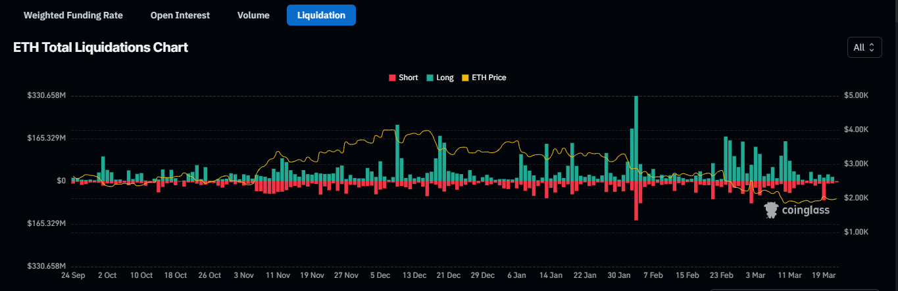Click the 23 Feb date label
This screenshot has height=291, width=898.
(x=722, y=275)
